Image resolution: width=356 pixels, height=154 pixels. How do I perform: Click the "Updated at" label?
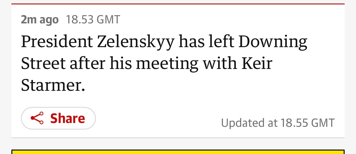[x=245, y=123]
